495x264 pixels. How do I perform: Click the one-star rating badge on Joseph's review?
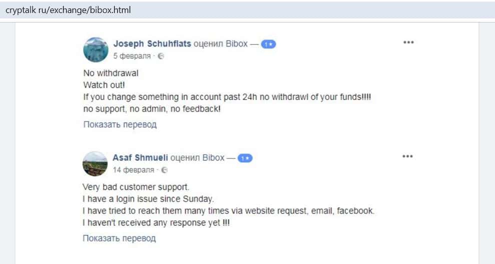269,44
